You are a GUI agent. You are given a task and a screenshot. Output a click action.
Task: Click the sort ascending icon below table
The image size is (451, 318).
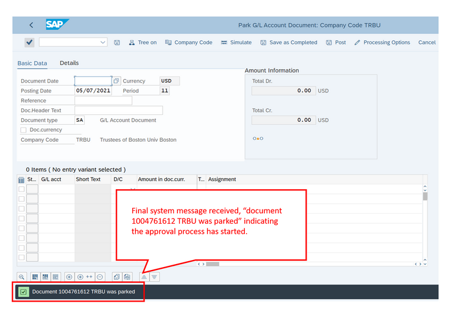143,276
